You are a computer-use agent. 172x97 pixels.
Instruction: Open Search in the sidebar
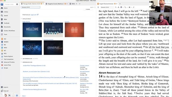click(x=5, y=16)
